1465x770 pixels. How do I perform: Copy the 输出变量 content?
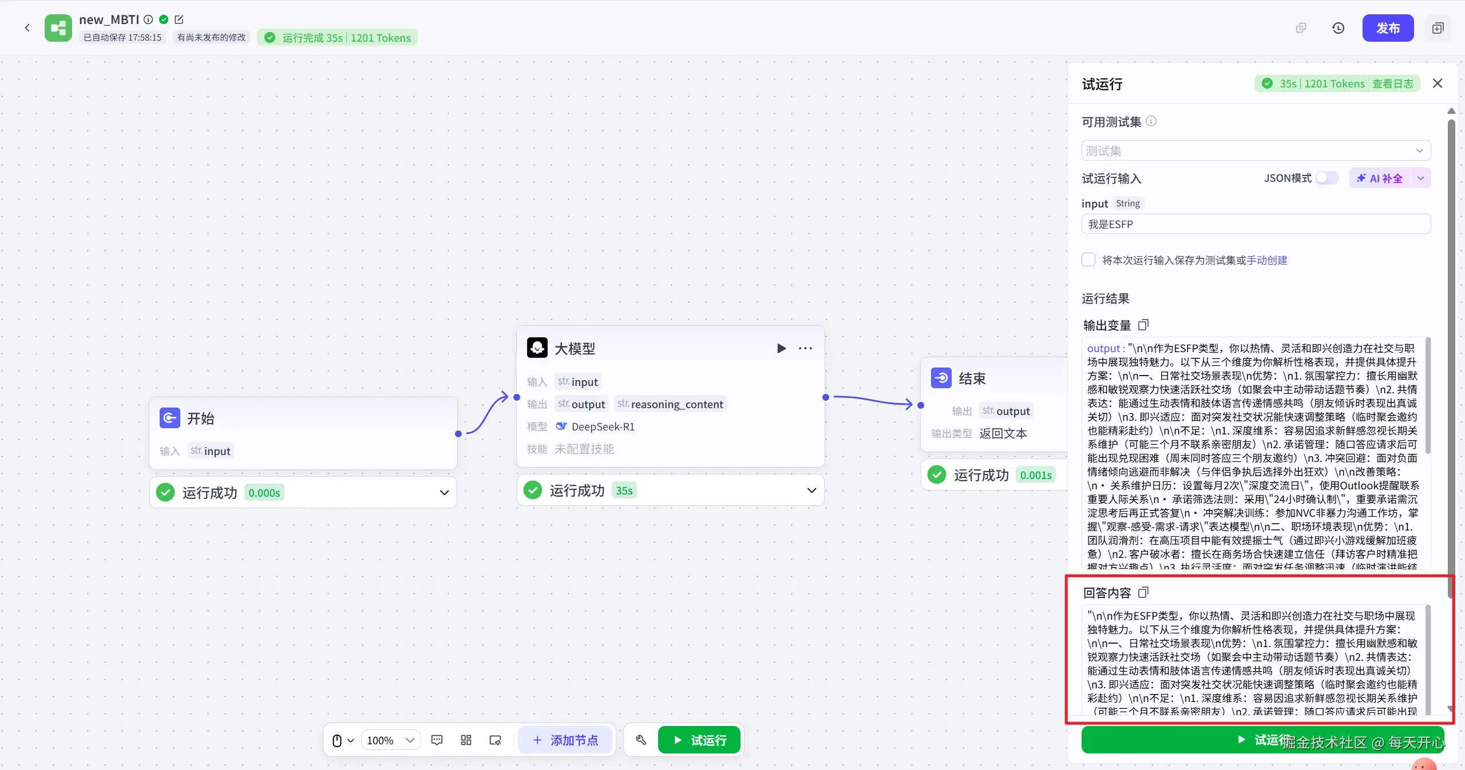pyautogui.click(x=1143, y=325)
